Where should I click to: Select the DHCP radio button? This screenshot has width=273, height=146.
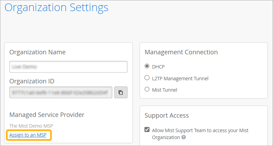pyautogui.click(x=147, y=66)
